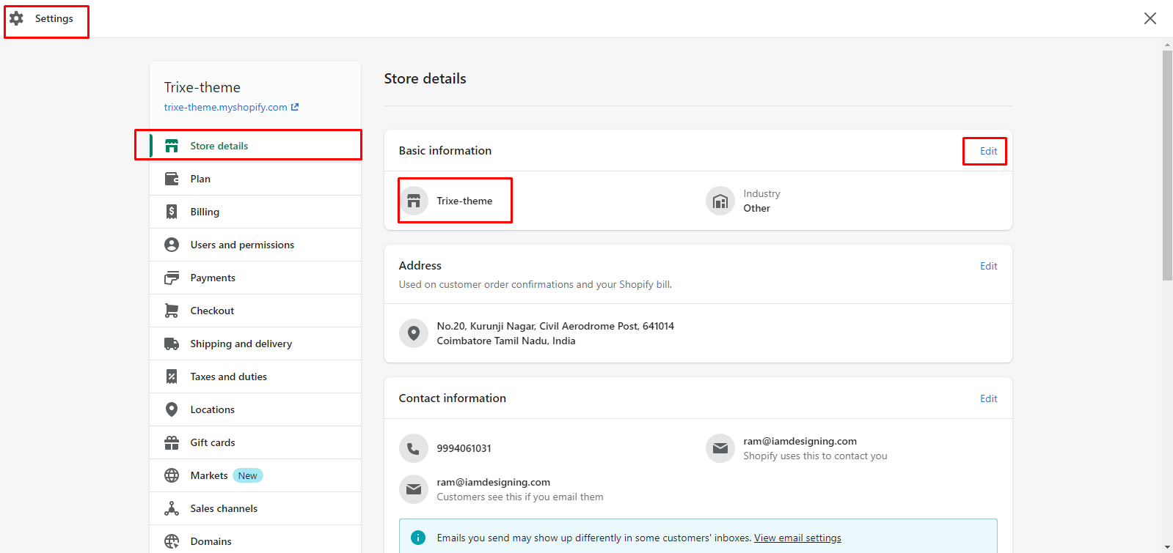Click the Trixe-theme title in sidebar card
The image size is (1173, 553).
click(x=202, y=87)
